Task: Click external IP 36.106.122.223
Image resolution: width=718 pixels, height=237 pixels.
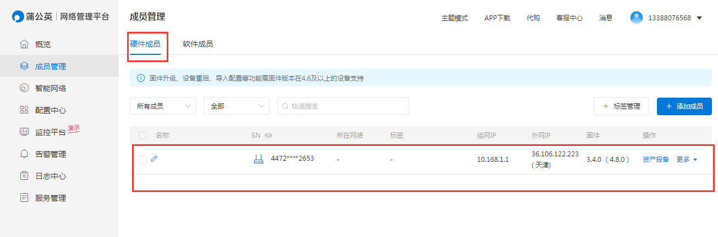Action: point(555,154)
